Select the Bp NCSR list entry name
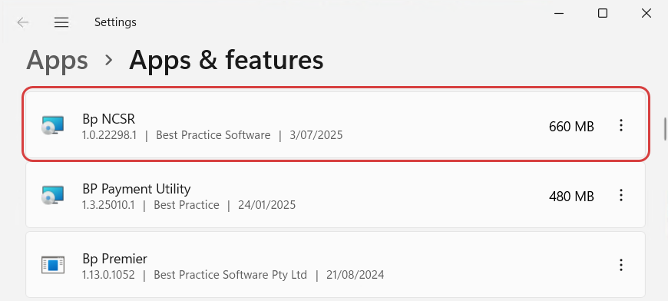This screenshot has width=668, height=301. click(108, 119)
